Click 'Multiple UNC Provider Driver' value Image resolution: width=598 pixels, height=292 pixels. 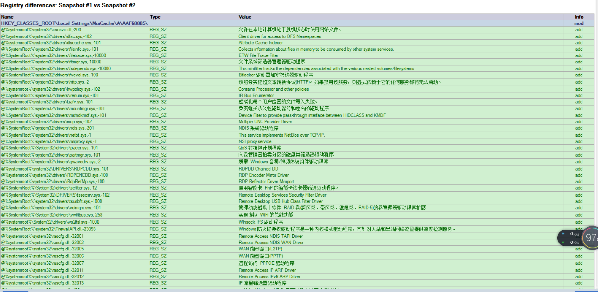coord(265,122)
